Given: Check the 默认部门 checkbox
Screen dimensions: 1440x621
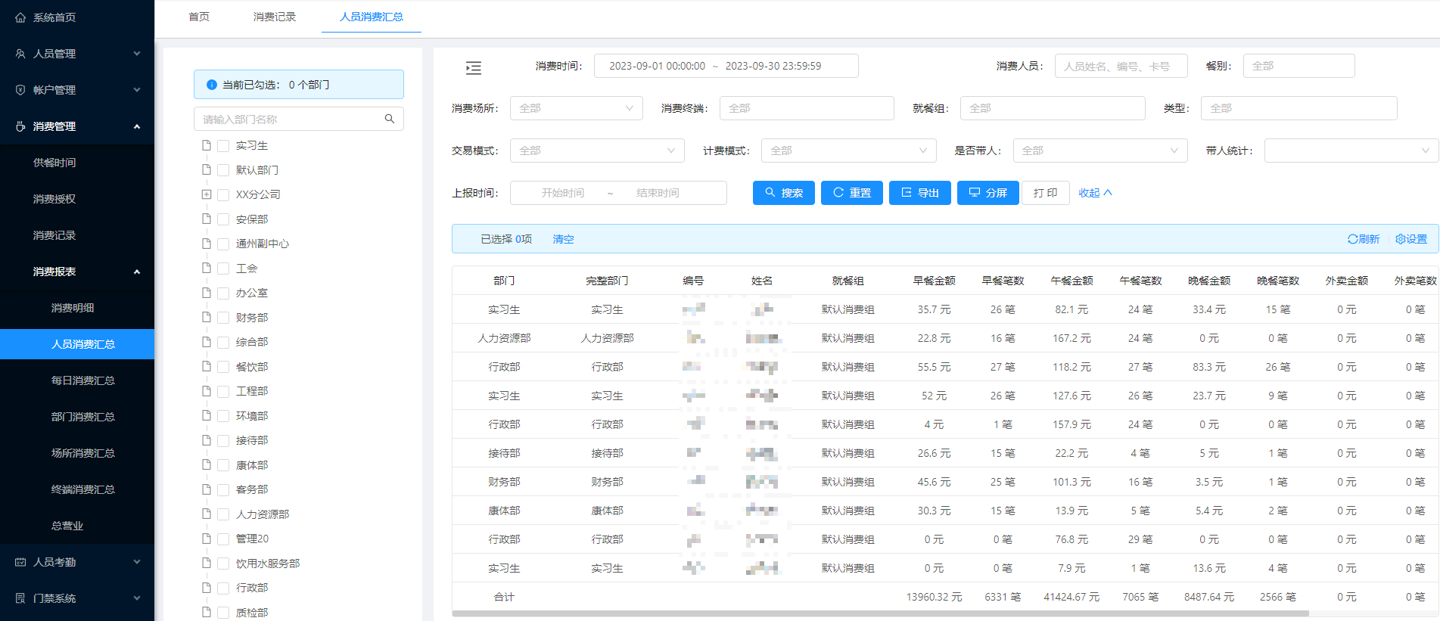Looking at the screenshot, I should point(223,170).
